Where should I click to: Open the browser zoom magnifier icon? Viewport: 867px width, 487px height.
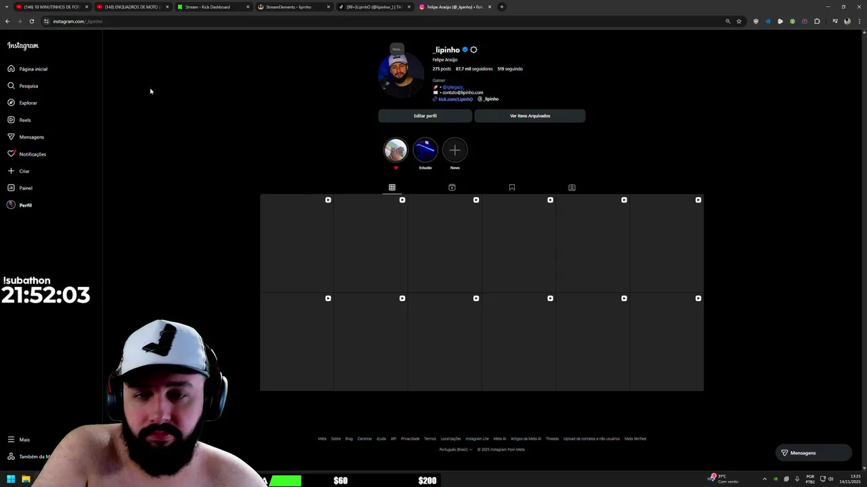(728, 21)
